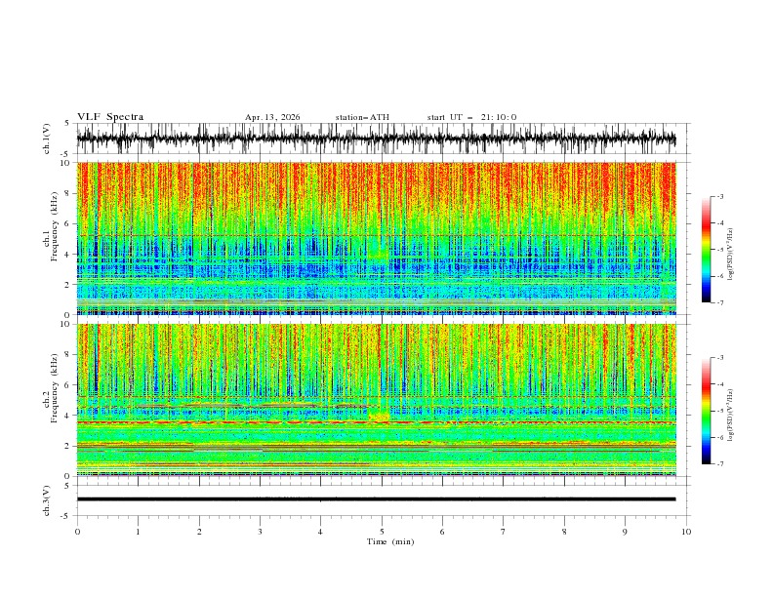Click the "-7" tick on ch.2 colorbar

pyautogui.click(x=719, y=464)
